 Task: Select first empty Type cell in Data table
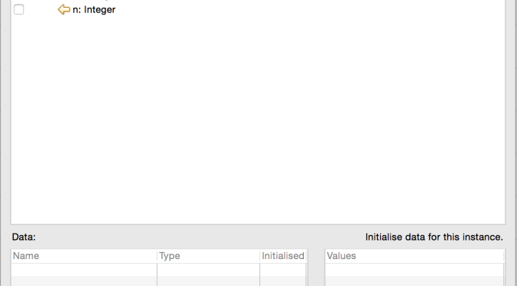pyautogui.click(x=208, y=270)
